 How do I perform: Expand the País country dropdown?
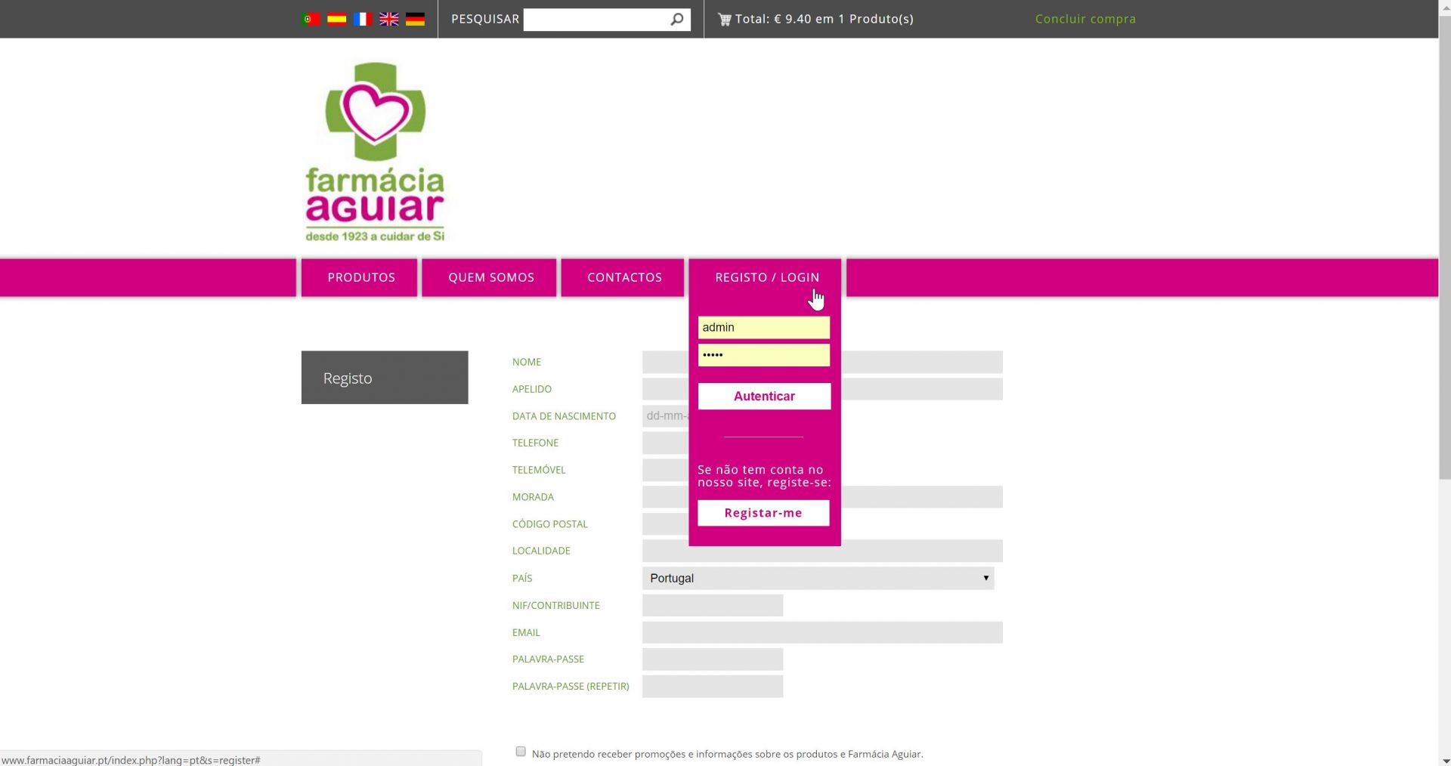pos(818,578)
